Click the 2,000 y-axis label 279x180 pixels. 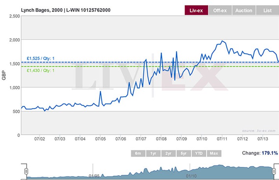click(x=15, y=40)
